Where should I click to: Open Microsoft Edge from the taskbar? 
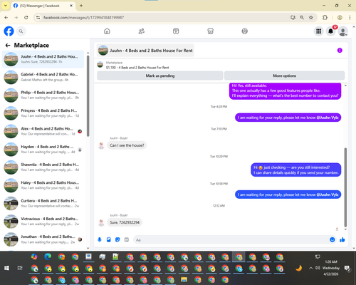click(x=48, y=257)
